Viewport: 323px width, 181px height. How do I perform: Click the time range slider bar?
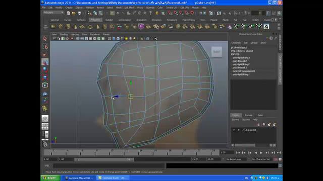click(104, 159)
